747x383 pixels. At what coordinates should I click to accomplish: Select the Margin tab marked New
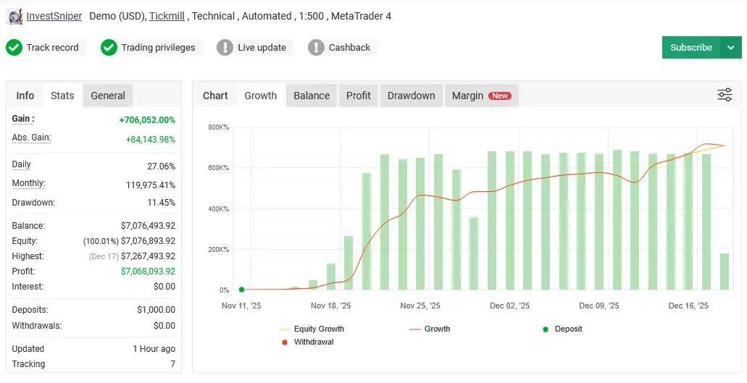click(480, 96)
